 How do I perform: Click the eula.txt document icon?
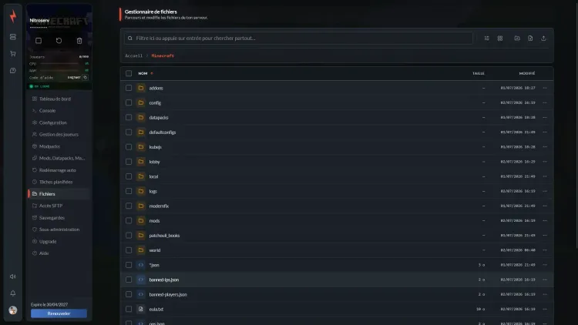click(141, 309)
